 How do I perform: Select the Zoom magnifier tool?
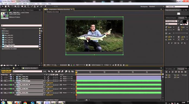(9, 6)
